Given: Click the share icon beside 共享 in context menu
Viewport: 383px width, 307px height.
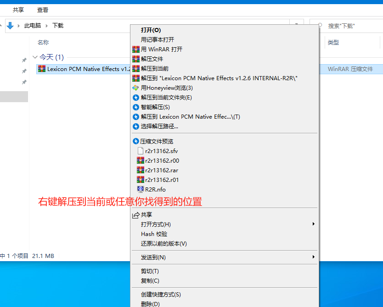Looking at the screenshot, I should [136, 215].
